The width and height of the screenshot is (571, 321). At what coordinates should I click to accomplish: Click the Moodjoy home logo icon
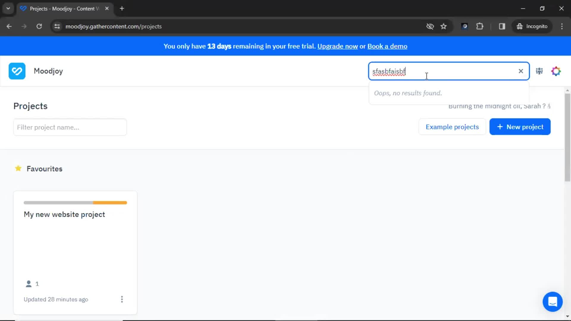click(17, 71)
